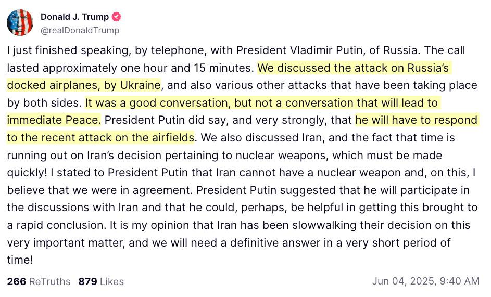The height and width of the screenshot is (297, 491).
Task: Open the Jun 04, 2025 timestamp
Action: (425, 281)
